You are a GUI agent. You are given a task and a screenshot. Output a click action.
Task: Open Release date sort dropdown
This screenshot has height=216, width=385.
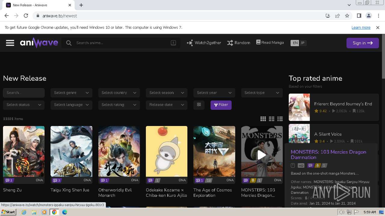pos(167,105)
